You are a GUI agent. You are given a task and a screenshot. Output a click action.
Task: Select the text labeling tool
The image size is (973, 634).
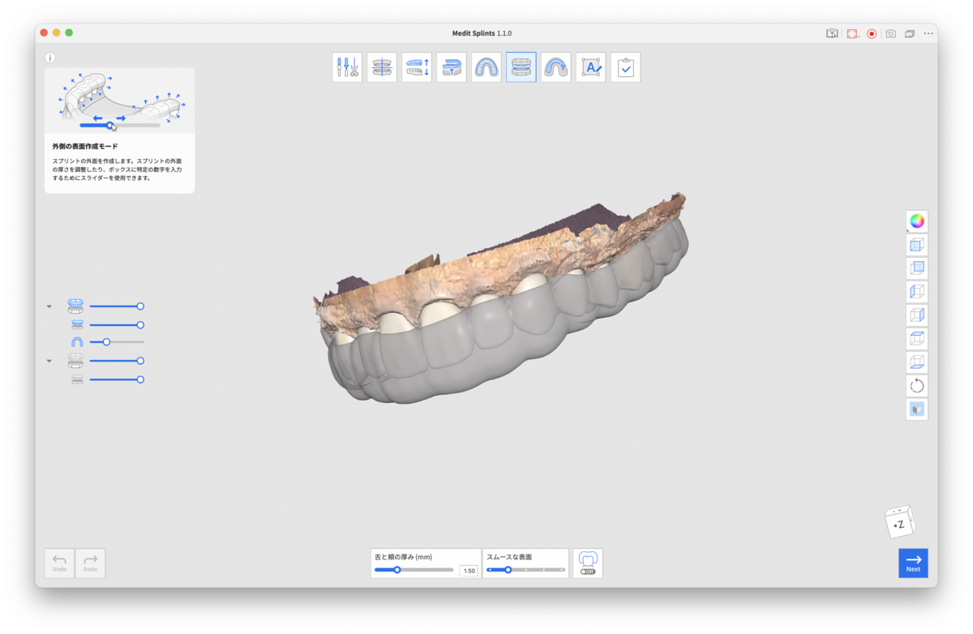(590, 66)
